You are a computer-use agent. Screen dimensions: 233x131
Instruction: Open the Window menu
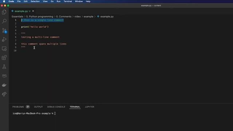click(x=79, y=1)
